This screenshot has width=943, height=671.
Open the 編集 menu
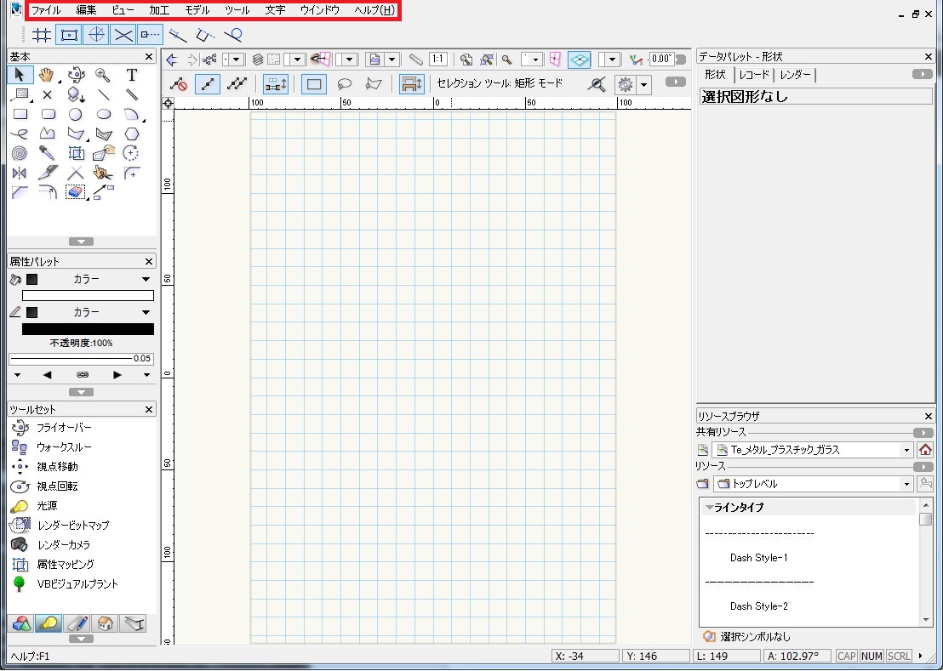pos(87,10)
